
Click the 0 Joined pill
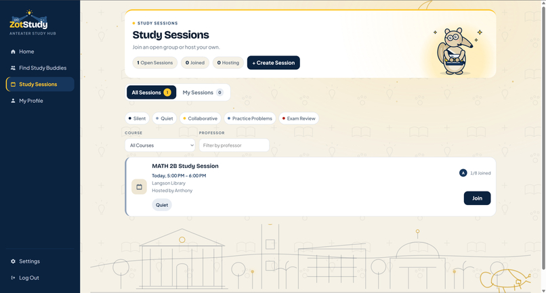[x=195, y=63]
